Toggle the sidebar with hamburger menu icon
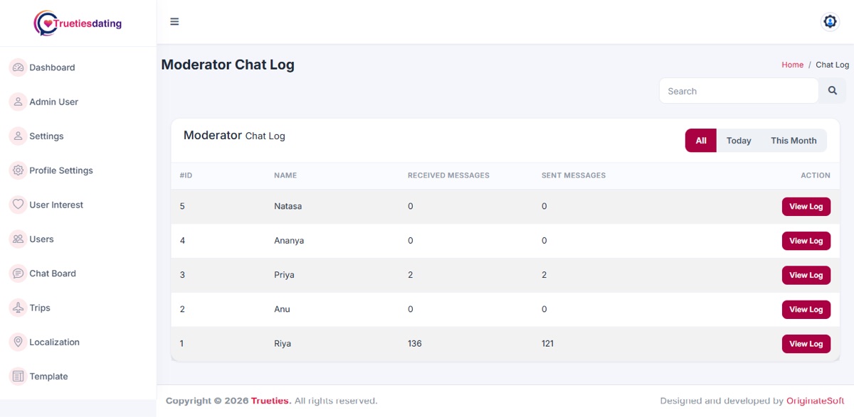The width and height of the screenshot is (854, 417). coord(174,21)
